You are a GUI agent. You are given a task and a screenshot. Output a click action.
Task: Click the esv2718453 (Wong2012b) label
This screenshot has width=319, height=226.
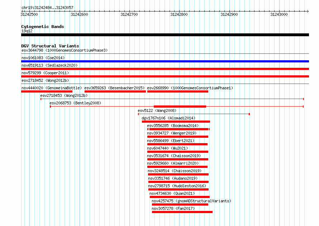[x=64, y=95]
